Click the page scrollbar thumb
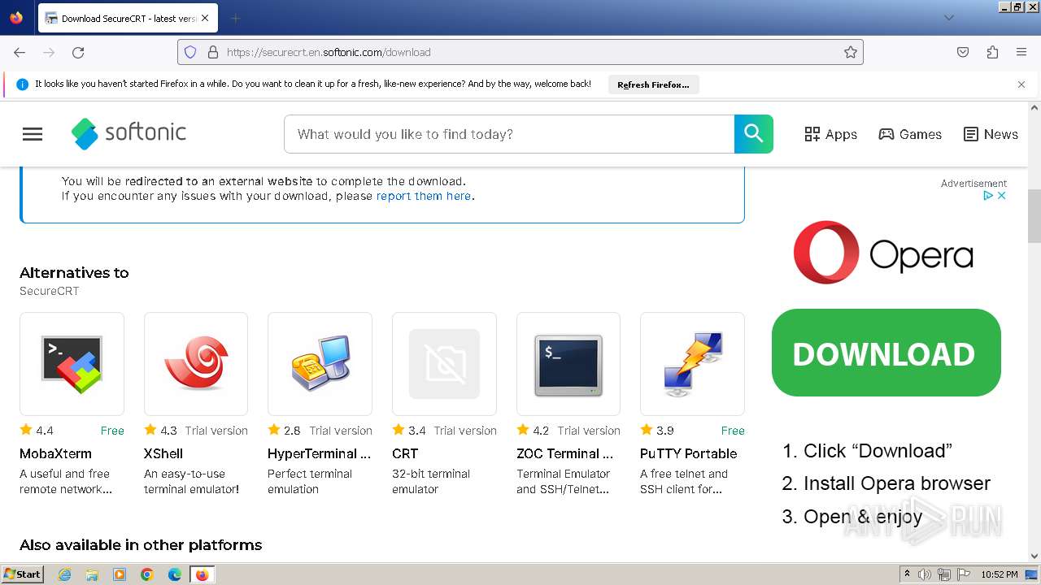Image resolution: width=1041 pixels, height=585 pixels. pos(1034,216)
